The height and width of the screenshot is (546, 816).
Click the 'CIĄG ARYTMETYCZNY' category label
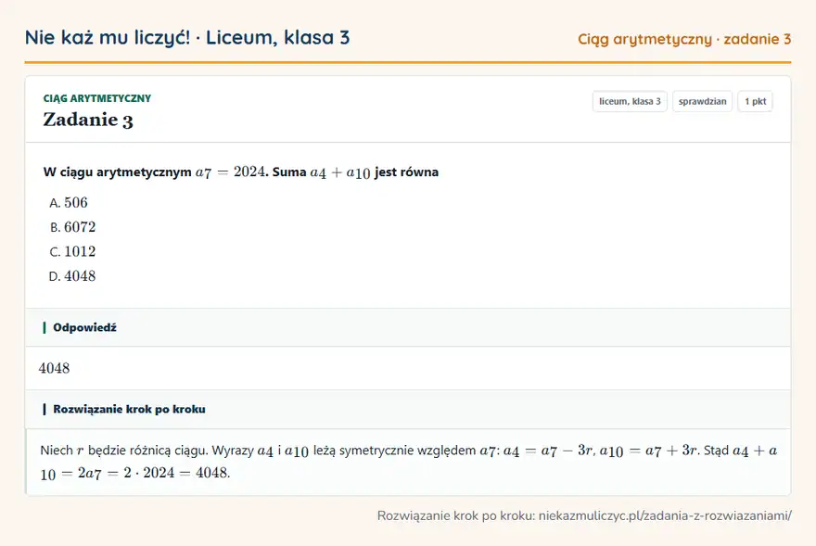[x=97, y=98]
